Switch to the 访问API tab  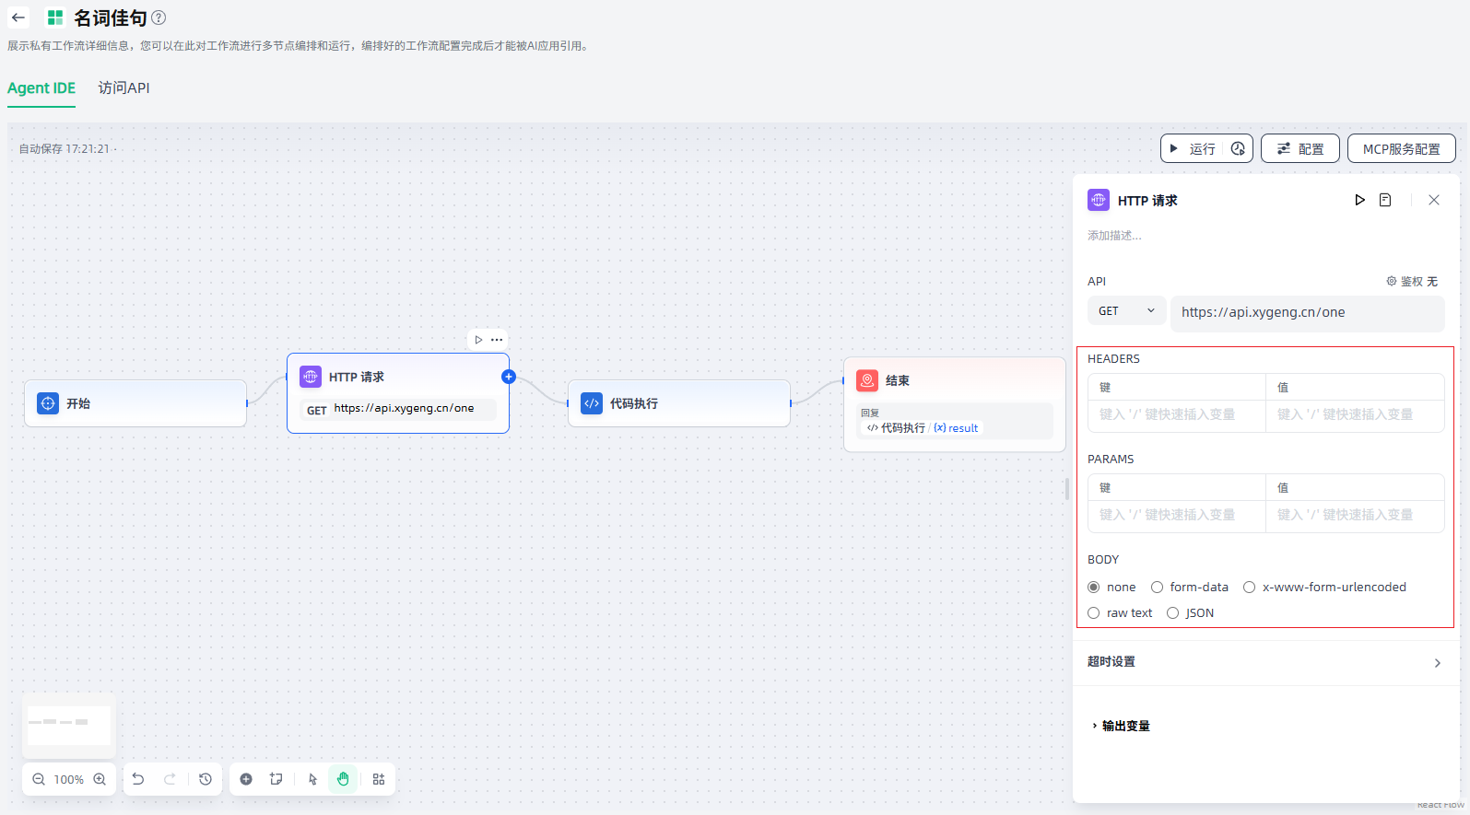[x=123, y=88]
